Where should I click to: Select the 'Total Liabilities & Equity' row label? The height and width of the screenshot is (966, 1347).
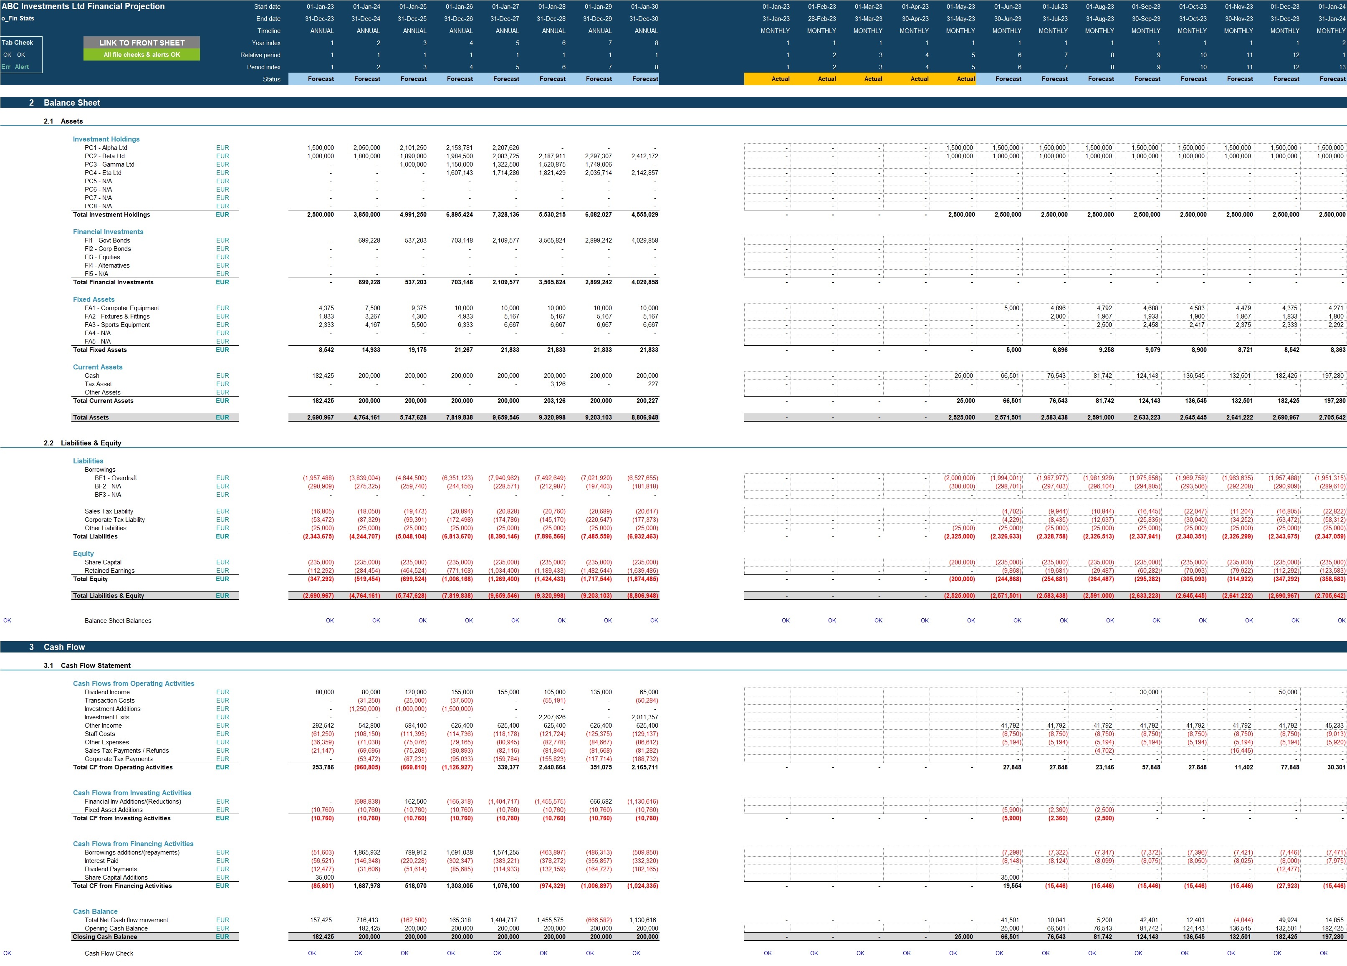(x=108, y=596)
